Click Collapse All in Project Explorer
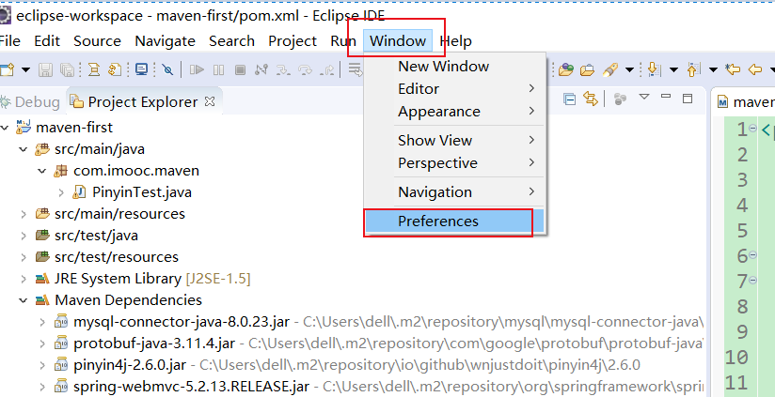Image resolution: width=775 pixels, height=397 pixels. tap(569, 99)
